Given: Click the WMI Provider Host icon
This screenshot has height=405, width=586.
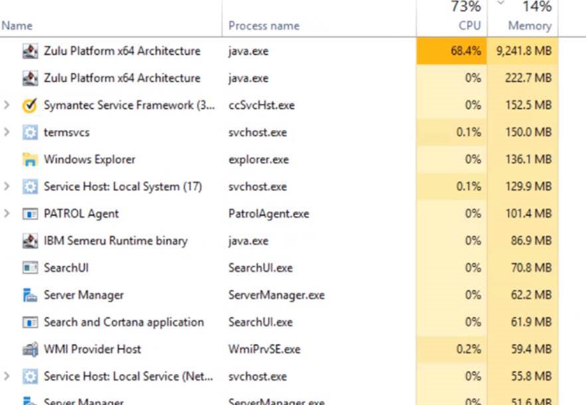Looking at the screenshot, I should pyautogui.click(x=30, y=350).
